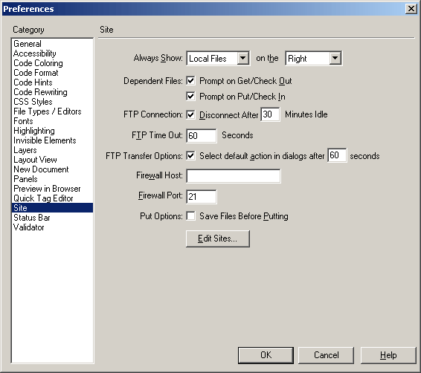Click the FTP Time Out seconds field
Viewport: 421px width, 373px height.
202,136
